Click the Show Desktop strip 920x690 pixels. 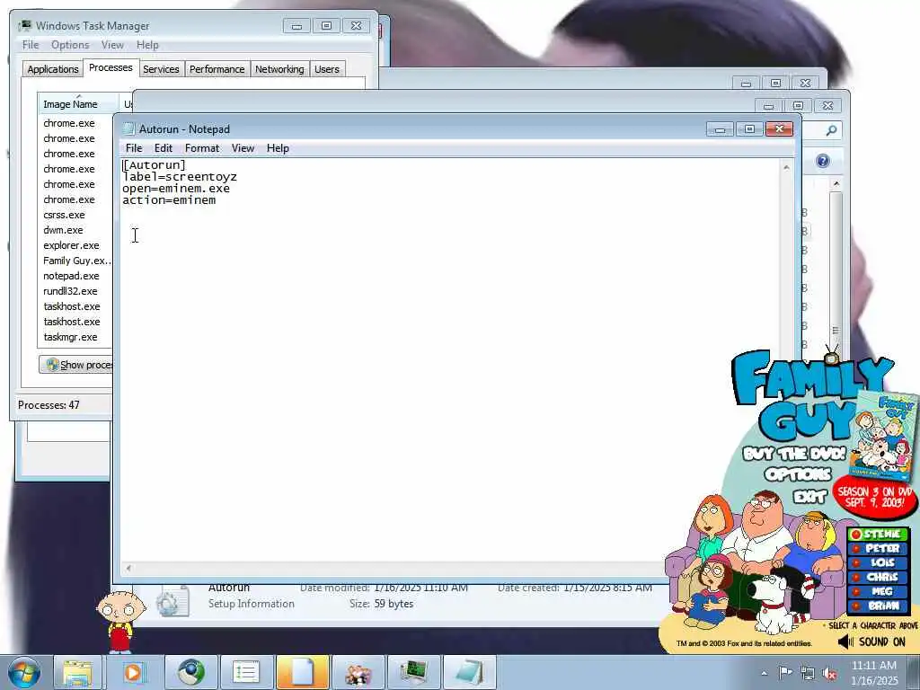pyautogui.click(x=914, y=672)
